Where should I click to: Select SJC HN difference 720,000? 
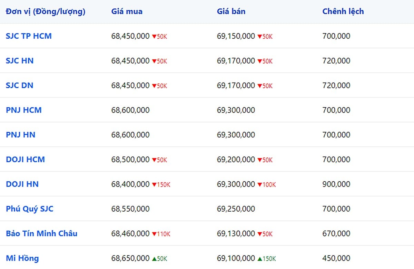point(336,61)
